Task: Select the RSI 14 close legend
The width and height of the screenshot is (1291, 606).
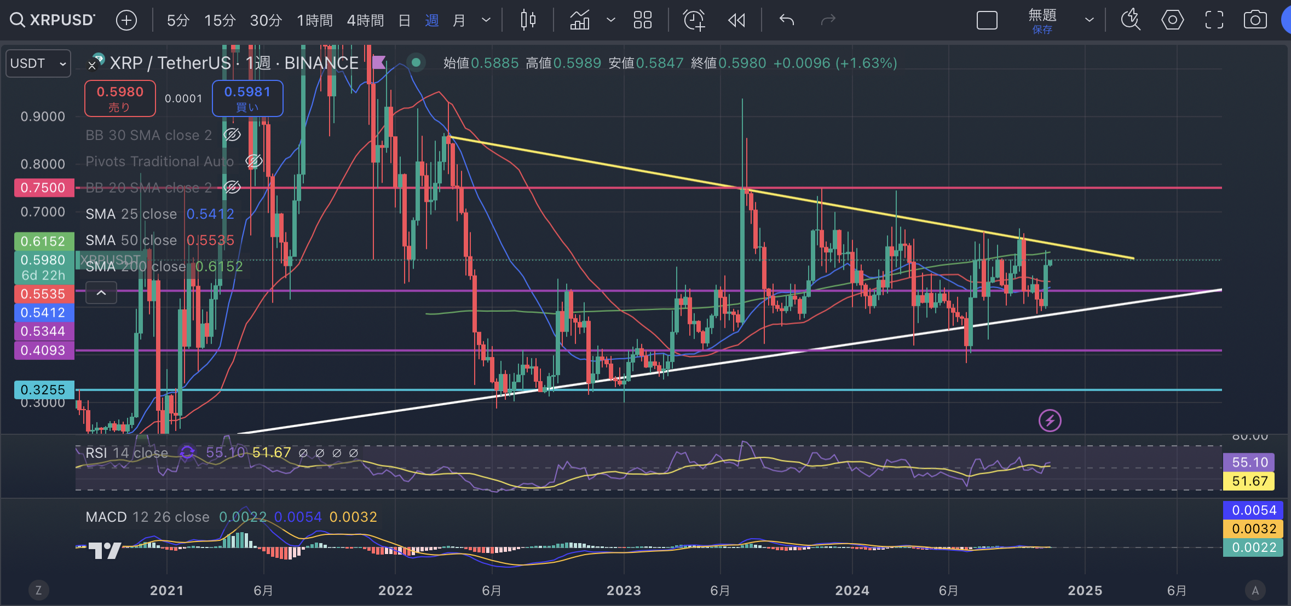Action: click(x=126, y=453)
